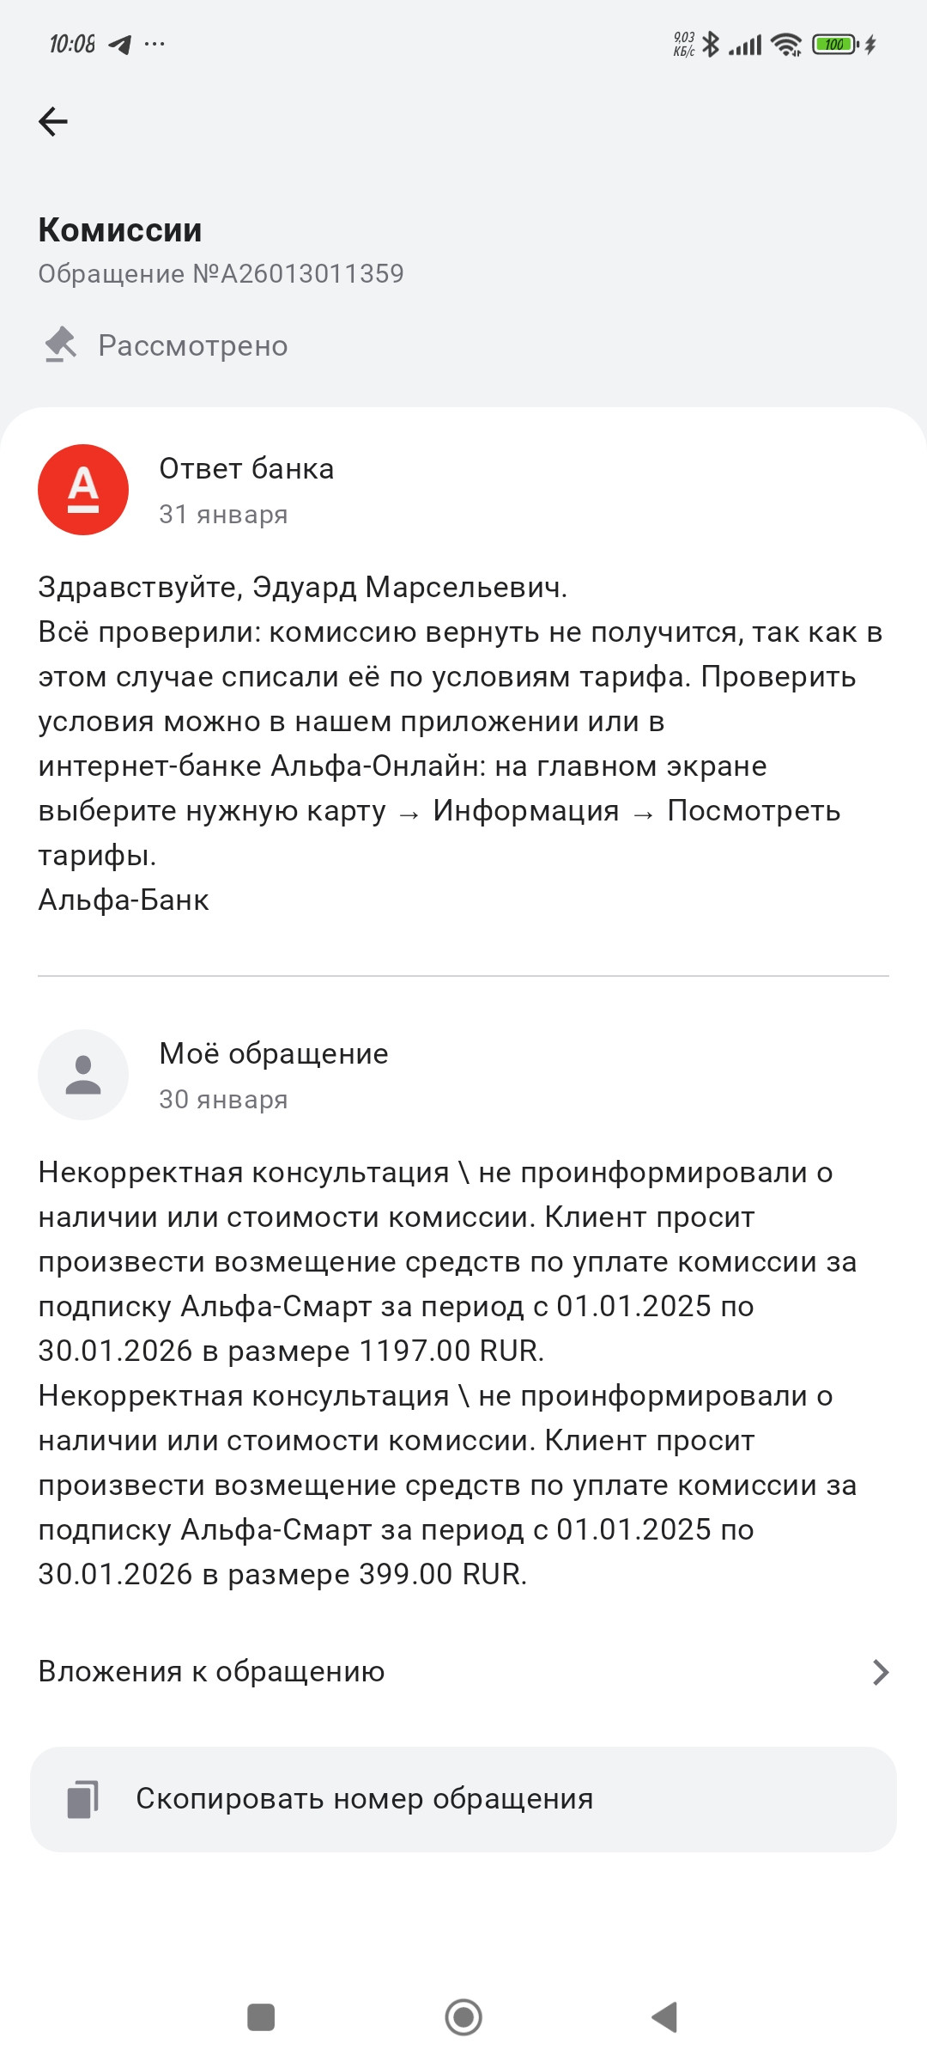Open "Вложения к обращению" row
The image size is (927, 2062).
tap(211, 1672)
